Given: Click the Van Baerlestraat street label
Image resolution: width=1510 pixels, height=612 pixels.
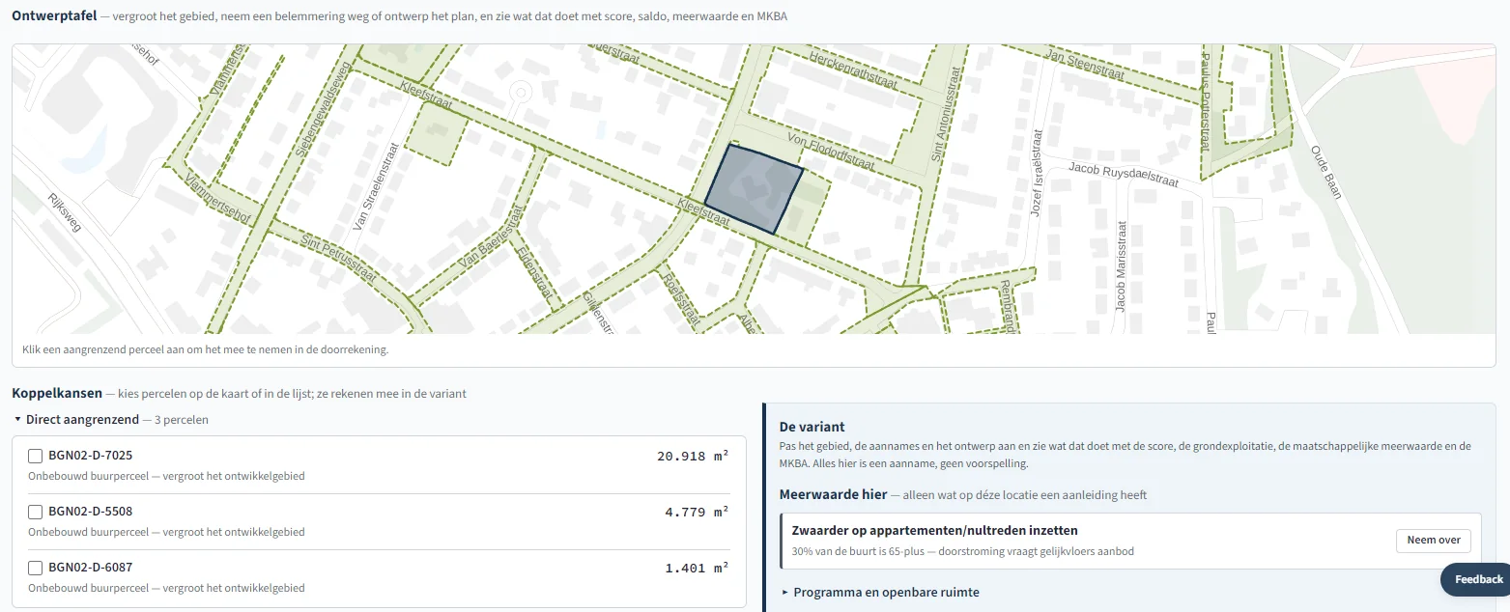Looking at the screenshot, I should [x=493, y=236].
